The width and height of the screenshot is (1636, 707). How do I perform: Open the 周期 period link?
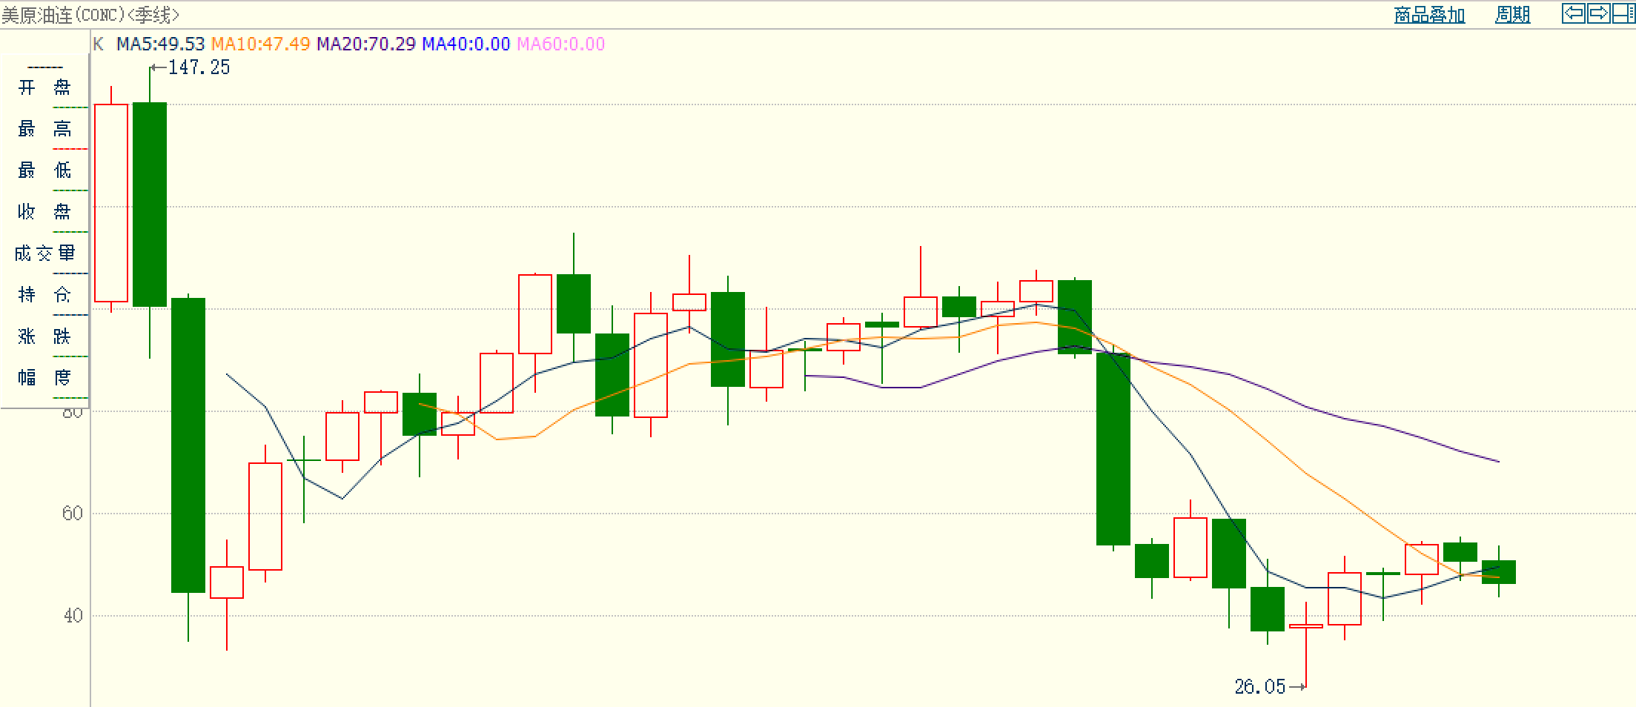[x=1512, y=15]
